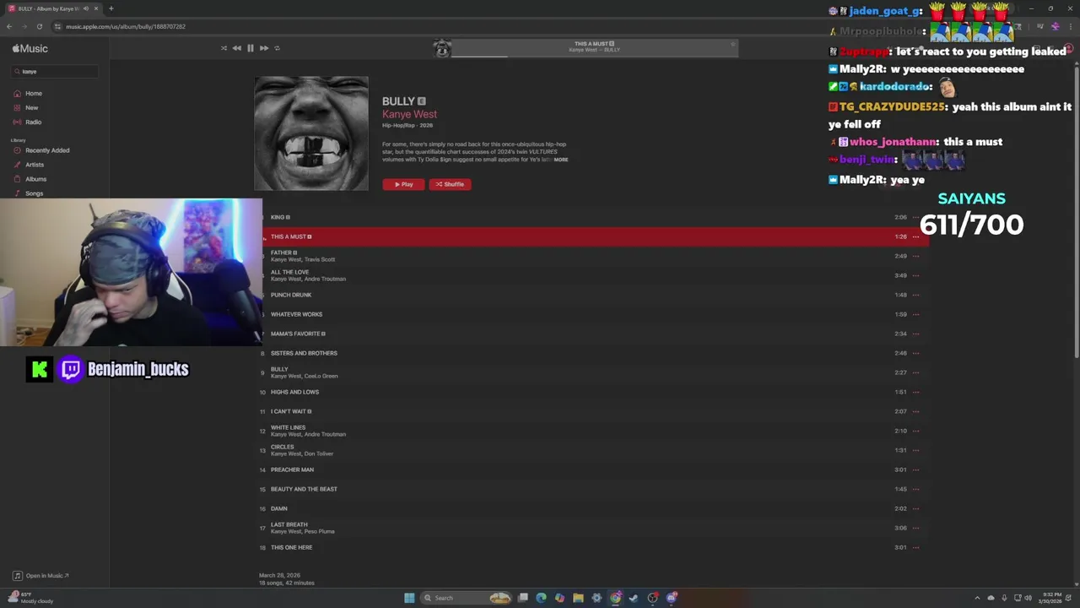The image size is (1080, 608).
Task: Select the PREACHER MAN track
Action: pos(591,470)
